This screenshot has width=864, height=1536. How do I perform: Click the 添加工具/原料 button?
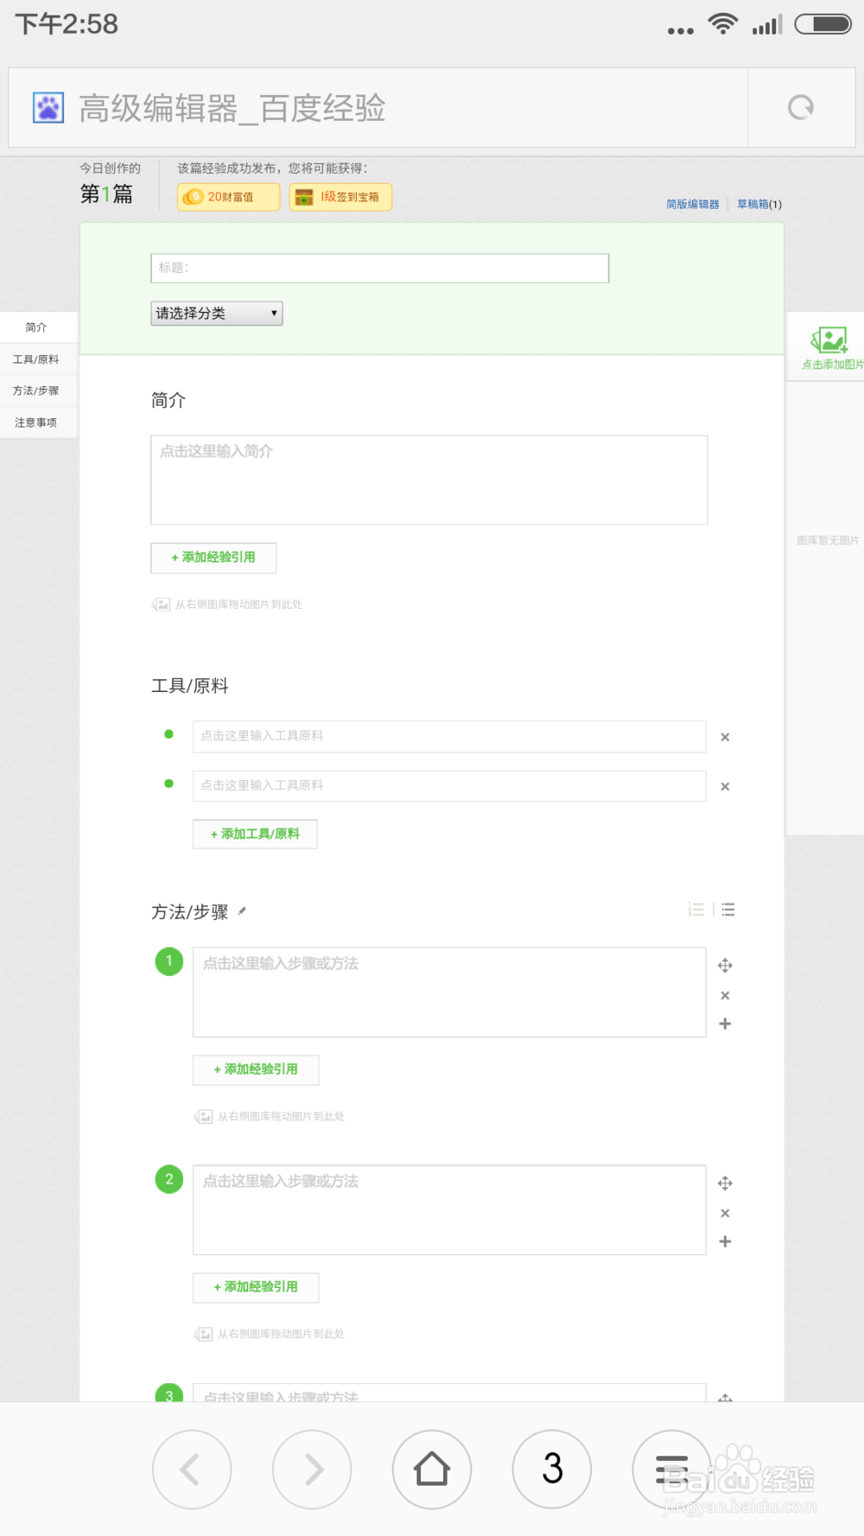pos(255,835)
